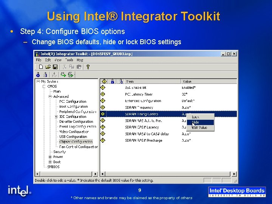Choose Edit Value from the context menu
This screenshot has width=272, height=204.
pyautogui.click(x=200, y=127)
